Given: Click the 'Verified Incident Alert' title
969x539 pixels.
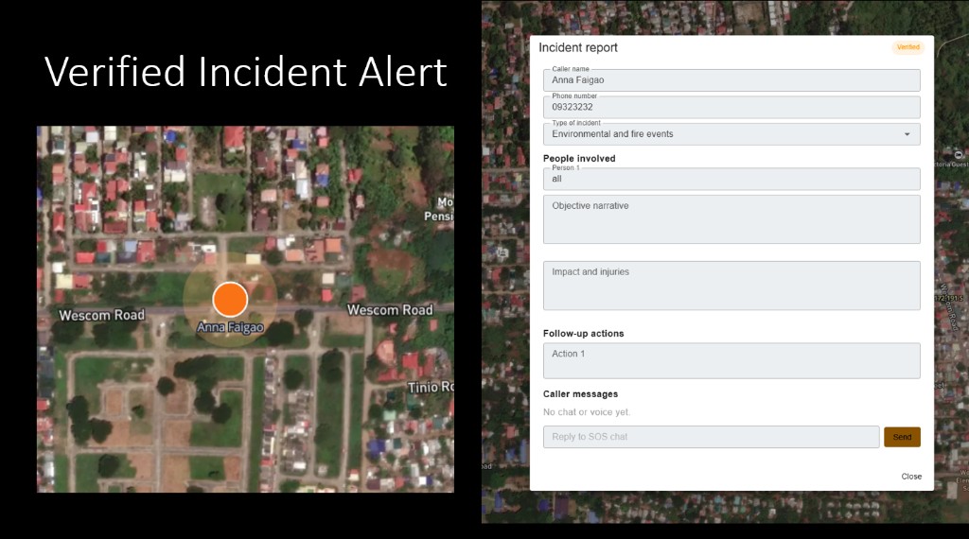Looking at the screenshot, I should click(x=246, y=72).
